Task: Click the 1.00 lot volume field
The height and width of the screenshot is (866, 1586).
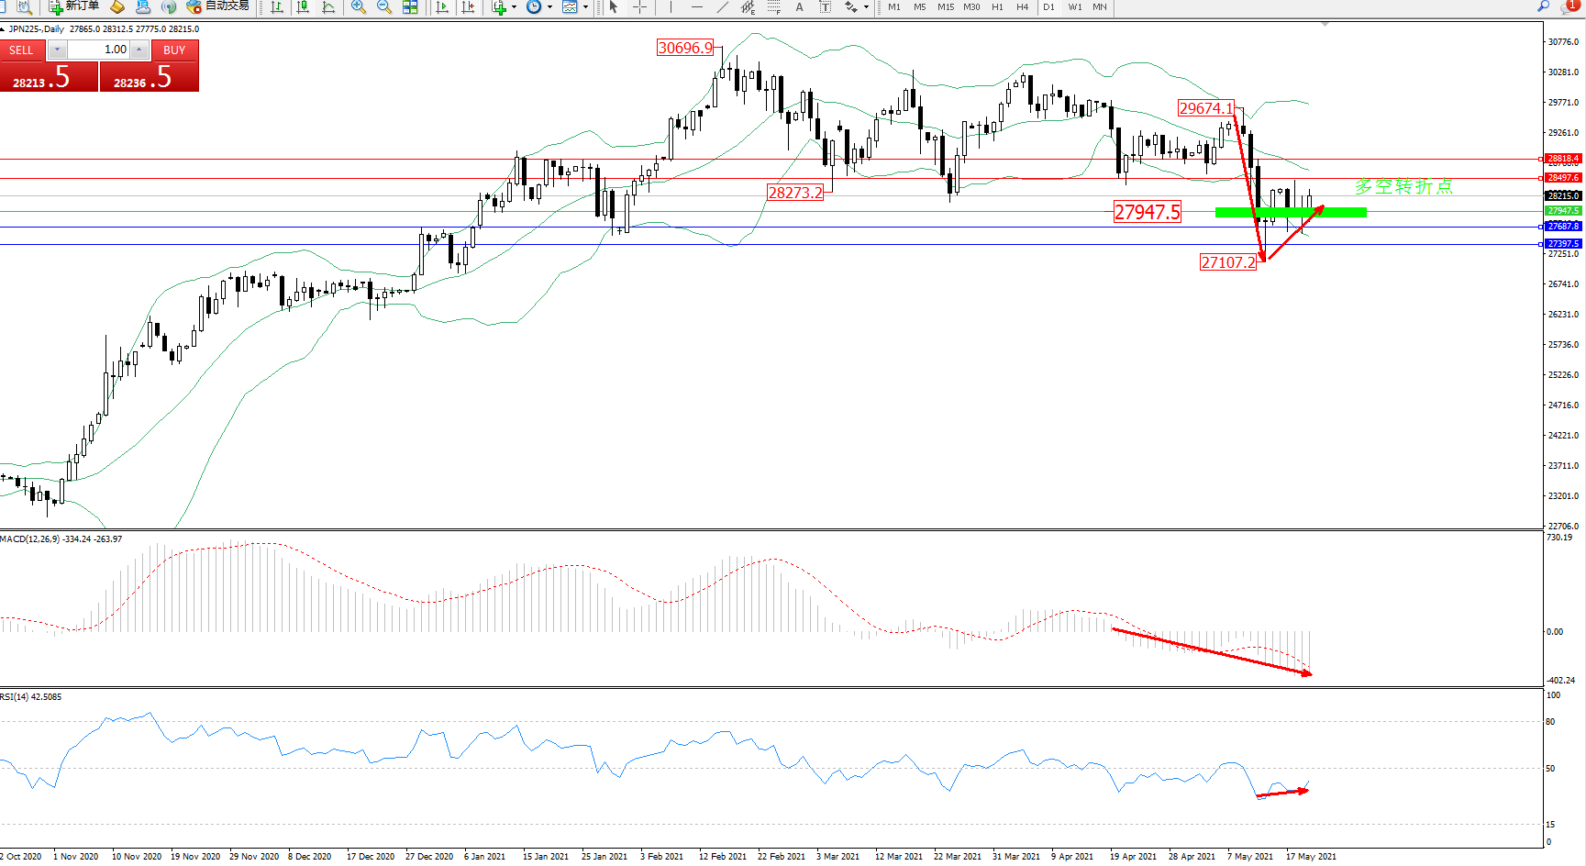Action: [x=99, y=50]
